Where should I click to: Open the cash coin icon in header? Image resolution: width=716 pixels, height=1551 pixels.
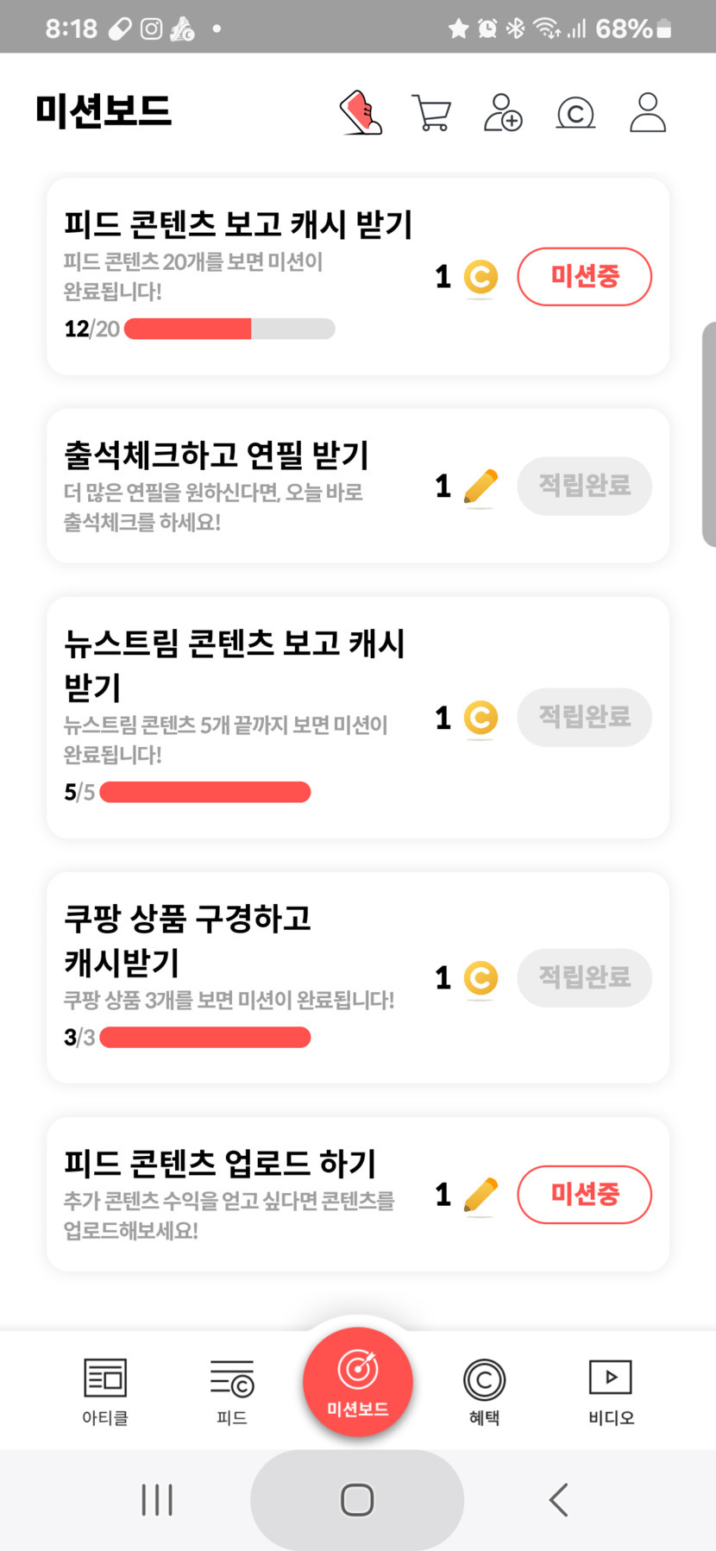[x=575, y=113]
